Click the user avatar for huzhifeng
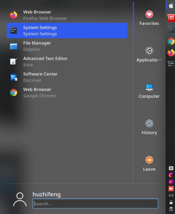The width and height of the screenshot is (175, 214). [x=20, y=200]
